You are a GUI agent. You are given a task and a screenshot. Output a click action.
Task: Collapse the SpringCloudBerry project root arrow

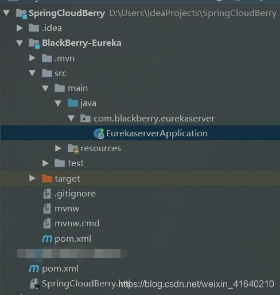click(x=6, y=13)
